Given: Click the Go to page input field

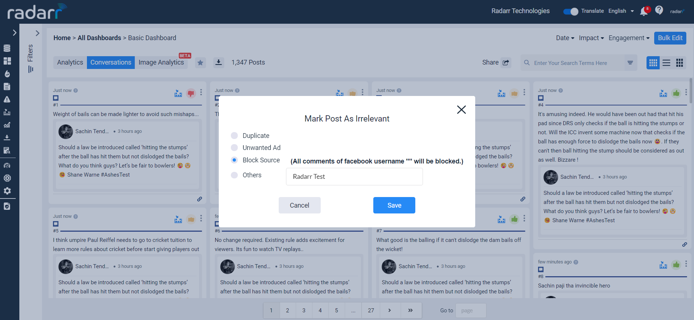Looking at the screenshot, I should pos(471,311).
